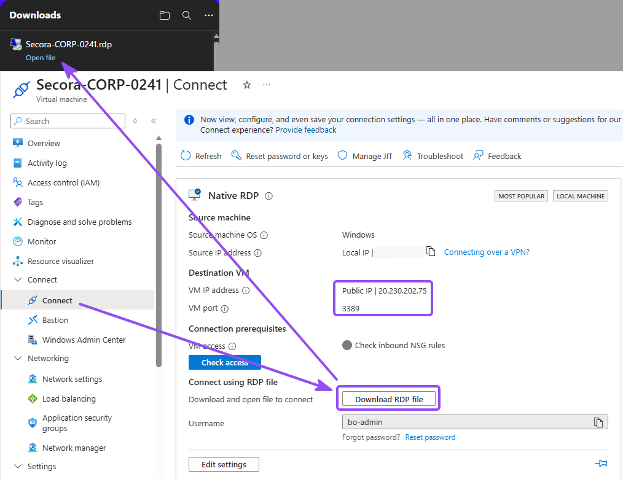Select the Connect sub-item in sidebar
623x479 pixels.
(77, 300)
